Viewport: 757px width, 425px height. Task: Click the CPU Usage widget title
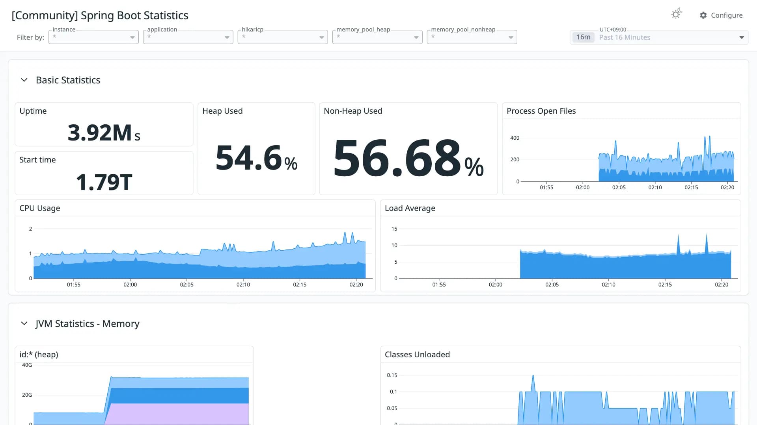(x=40, y=208)
